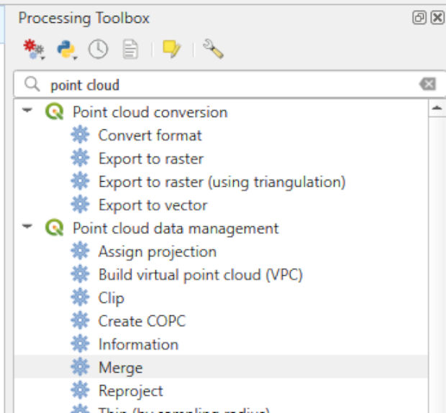Toggle the Edit Features In-Place icon
This screenshot has height=413, width=446.
[171, 50]
